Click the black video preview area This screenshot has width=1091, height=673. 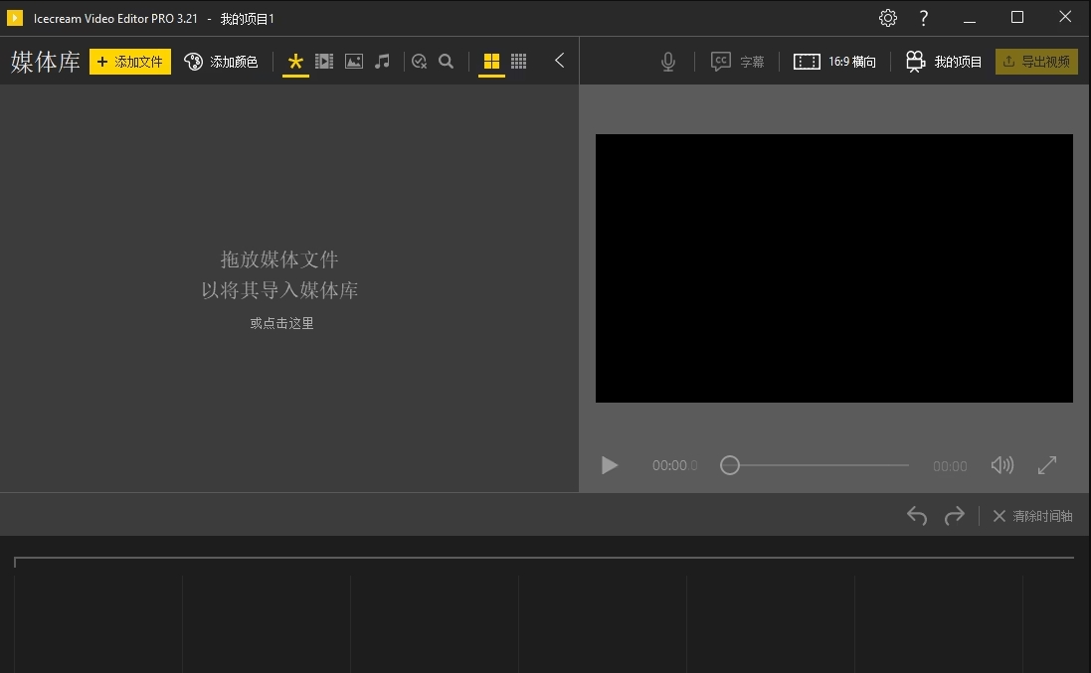[834, 268]
